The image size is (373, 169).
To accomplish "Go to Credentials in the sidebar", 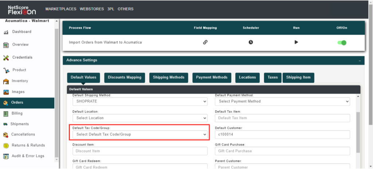I will pos(22,58).
